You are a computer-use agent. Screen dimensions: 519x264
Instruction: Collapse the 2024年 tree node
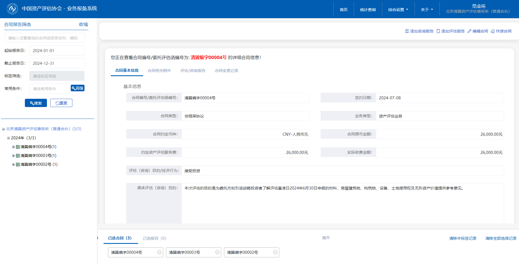tap(8, 138)
